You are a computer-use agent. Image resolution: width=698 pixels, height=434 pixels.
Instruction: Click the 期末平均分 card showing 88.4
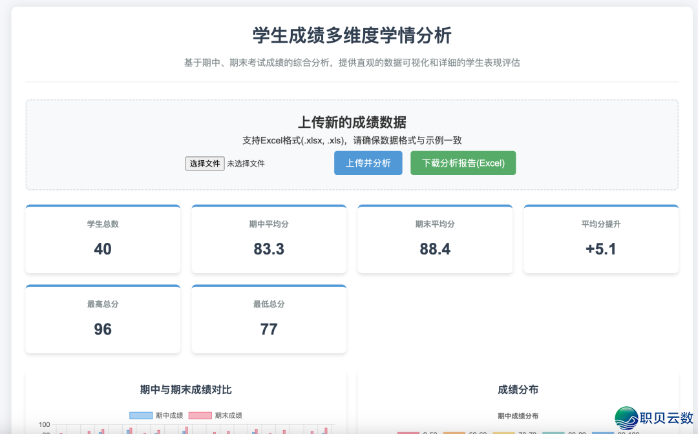point(434,239)
